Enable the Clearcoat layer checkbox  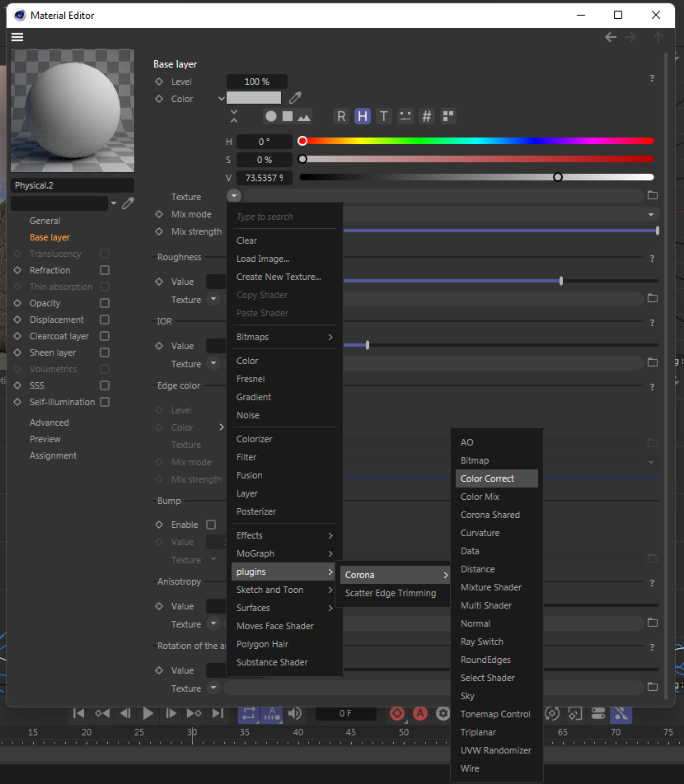tap(105, 336)
